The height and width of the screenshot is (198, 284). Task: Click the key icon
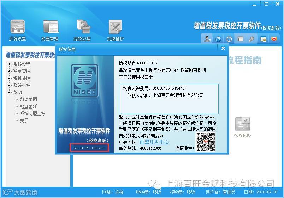[x=252, y=39]
